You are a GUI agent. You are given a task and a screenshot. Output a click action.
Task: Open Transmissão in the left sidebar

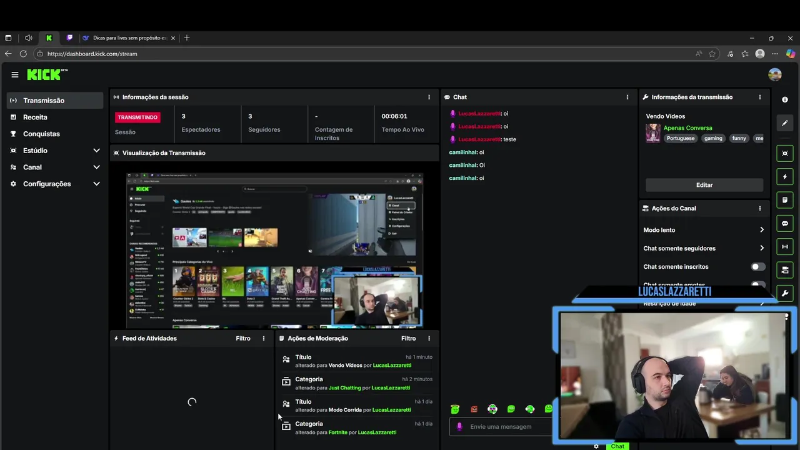[x=55, y=101]
